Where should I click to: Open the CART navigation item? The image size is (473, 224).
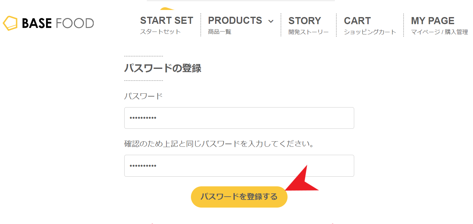click(357, 21)
